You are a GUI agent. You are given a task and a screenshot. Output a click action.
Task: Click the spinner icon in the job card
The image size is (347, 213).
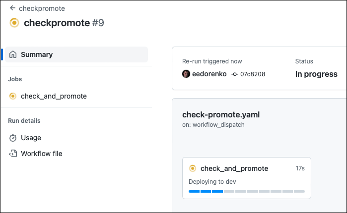point(193,168)
